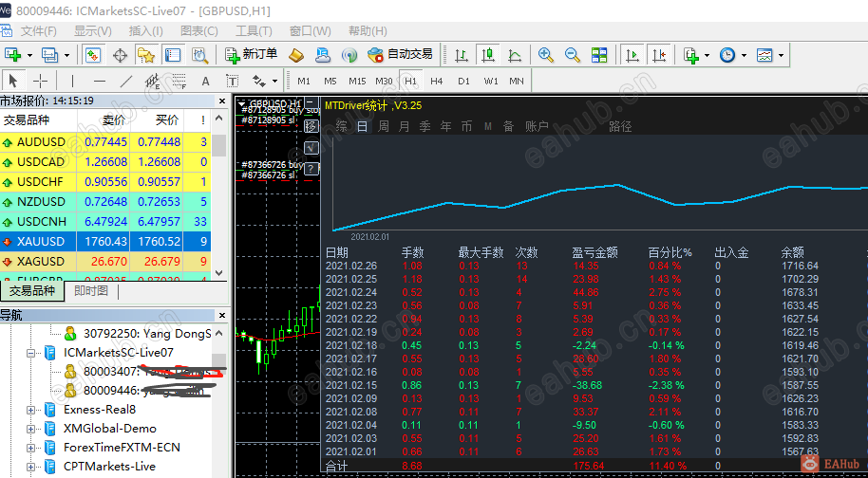This screenshot has height=478, width=868.
Task: Expand the XMGlobal-Demo tree node
Action: 31,429
